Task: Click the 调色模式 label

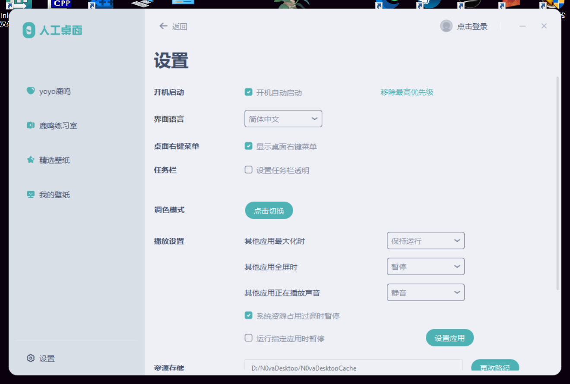Action: coord(169,210)
